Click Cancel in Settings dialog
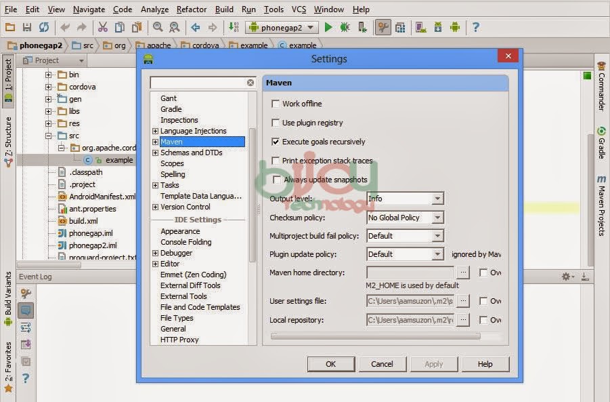Viewport: 610px width, 402px height. coord(382,364)
